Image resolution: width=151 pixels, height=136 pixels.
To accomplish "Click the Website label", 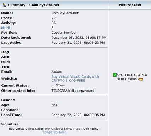I will click(x=9, y=79).
